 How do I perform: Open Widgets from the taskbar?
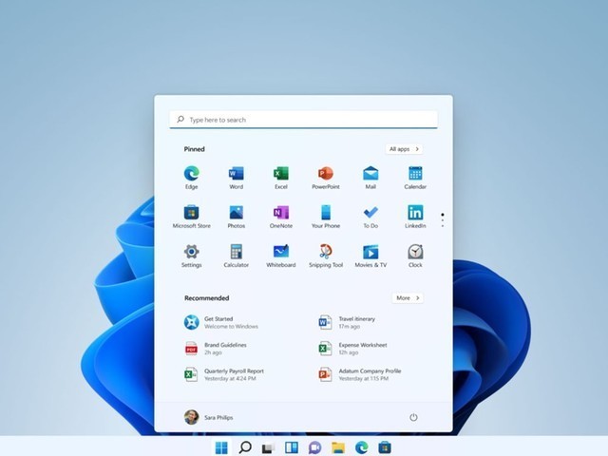292,447
